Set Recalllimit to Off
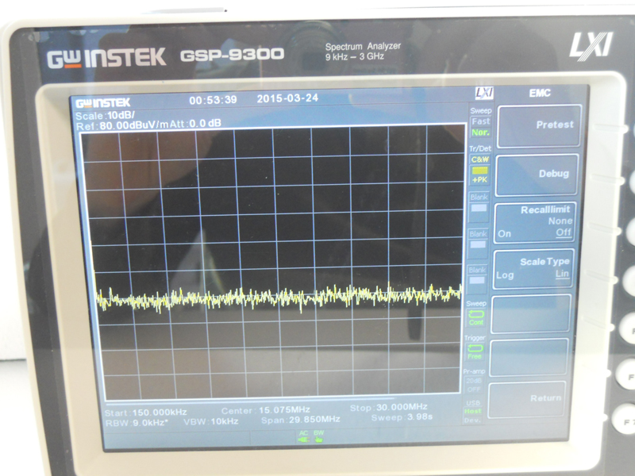The height and width of the screenshot is (476, 635). pyautogui.click(x=564, y=232)
